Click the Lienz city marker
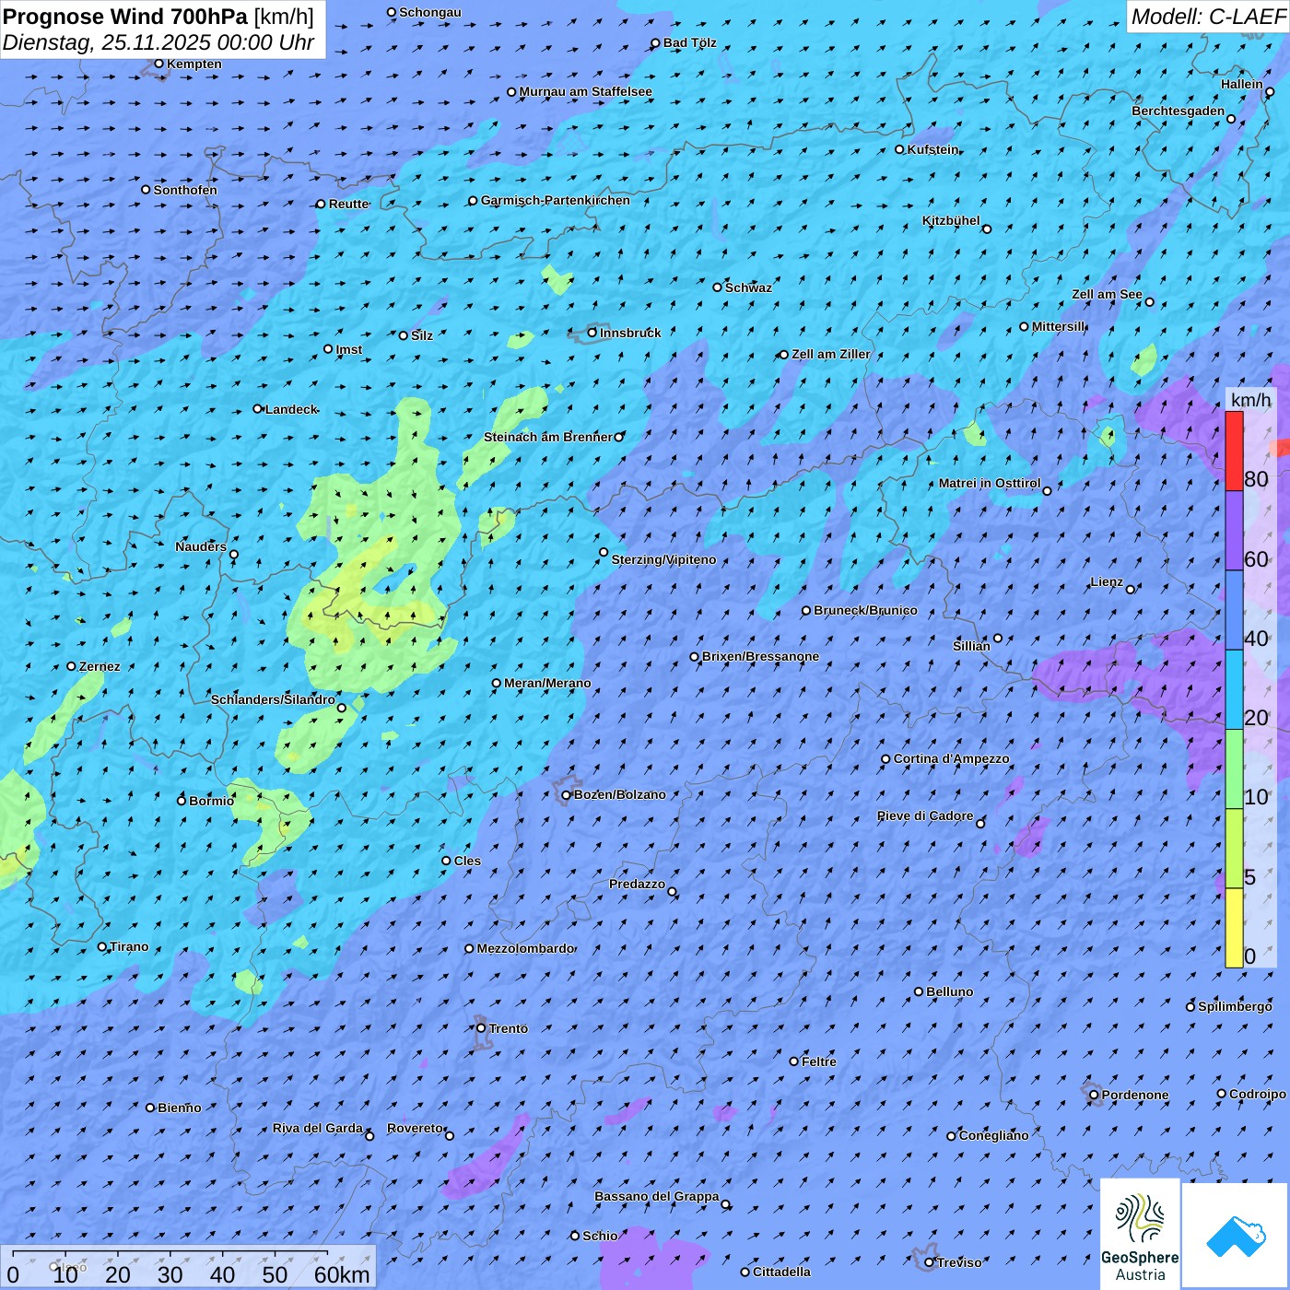The width and height of the screenshot is (1290, 1290). pyautogui.click(x=1131, y=589)
